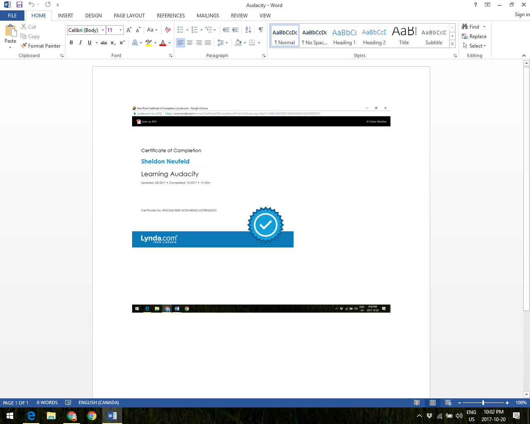Toggle Center paragraph alignment
530x424 pixels.
tap(189, 43)
